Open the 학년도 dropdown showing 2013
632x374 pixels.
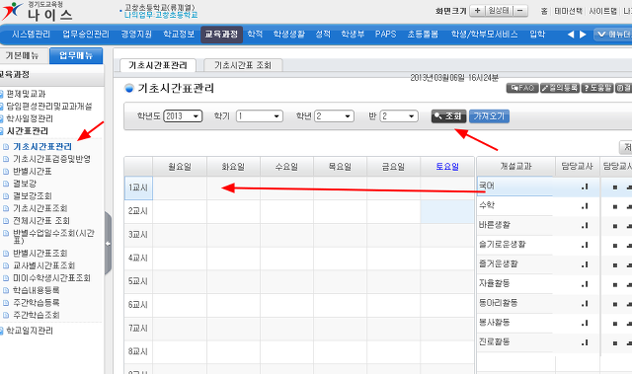183,116
